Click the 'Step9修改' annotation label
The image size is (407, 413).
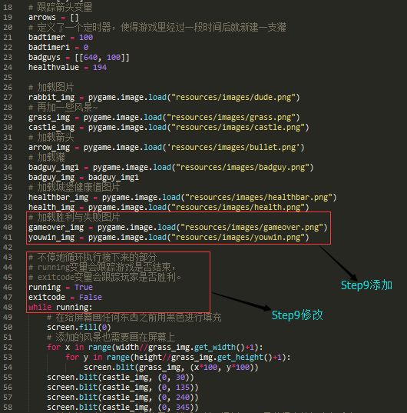297,315
